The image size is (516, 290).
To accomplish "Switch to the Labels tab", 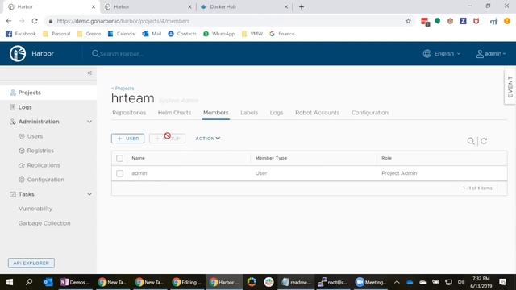I will coord(249,113).
